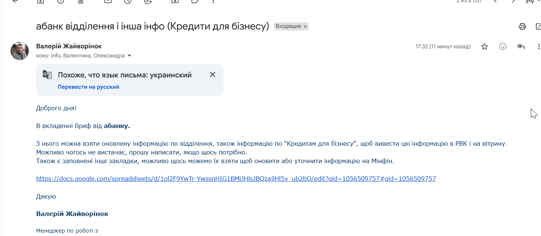The width and height of the screenshot is (541, 236).
Task: Delete this conversation with the trash icon
Action: coord(81,2)
